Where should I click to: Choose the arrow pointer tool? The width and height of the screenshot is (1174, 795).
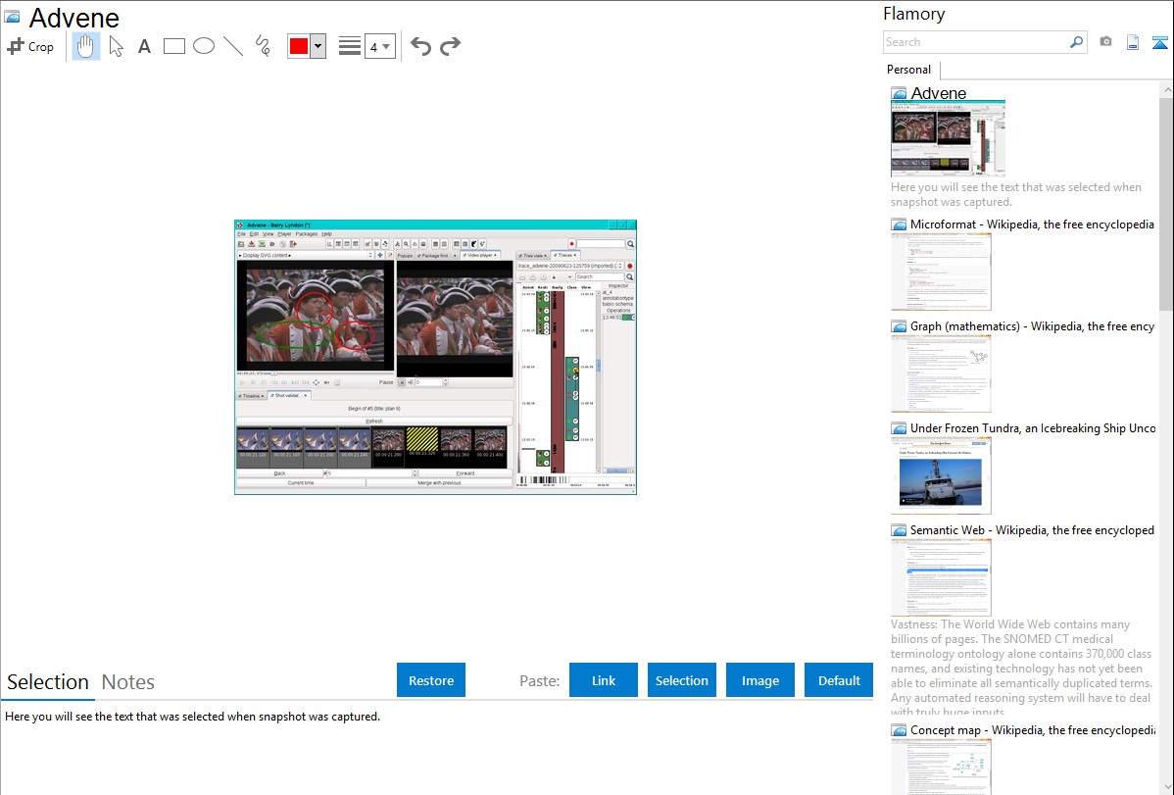[116, 46]
